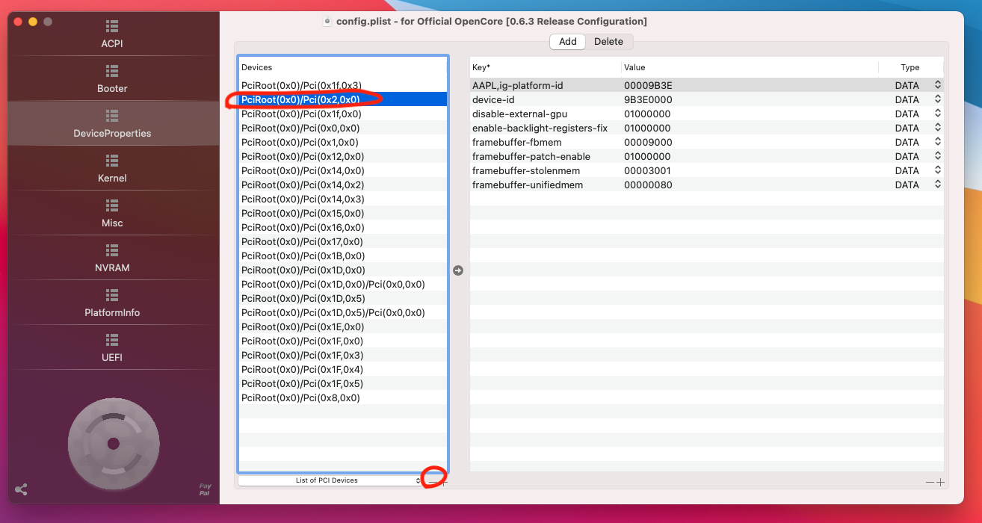The image size is (982, 523).
Task: Click the PayPal donate icon
Action: pyautogui.click(x=204, y=489)
